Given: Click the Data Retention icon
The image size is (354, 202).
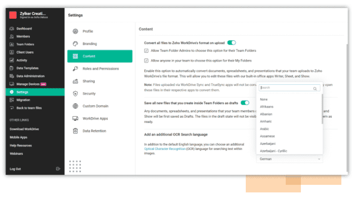Looking at the screenshot, I should (x=75, y=131).
